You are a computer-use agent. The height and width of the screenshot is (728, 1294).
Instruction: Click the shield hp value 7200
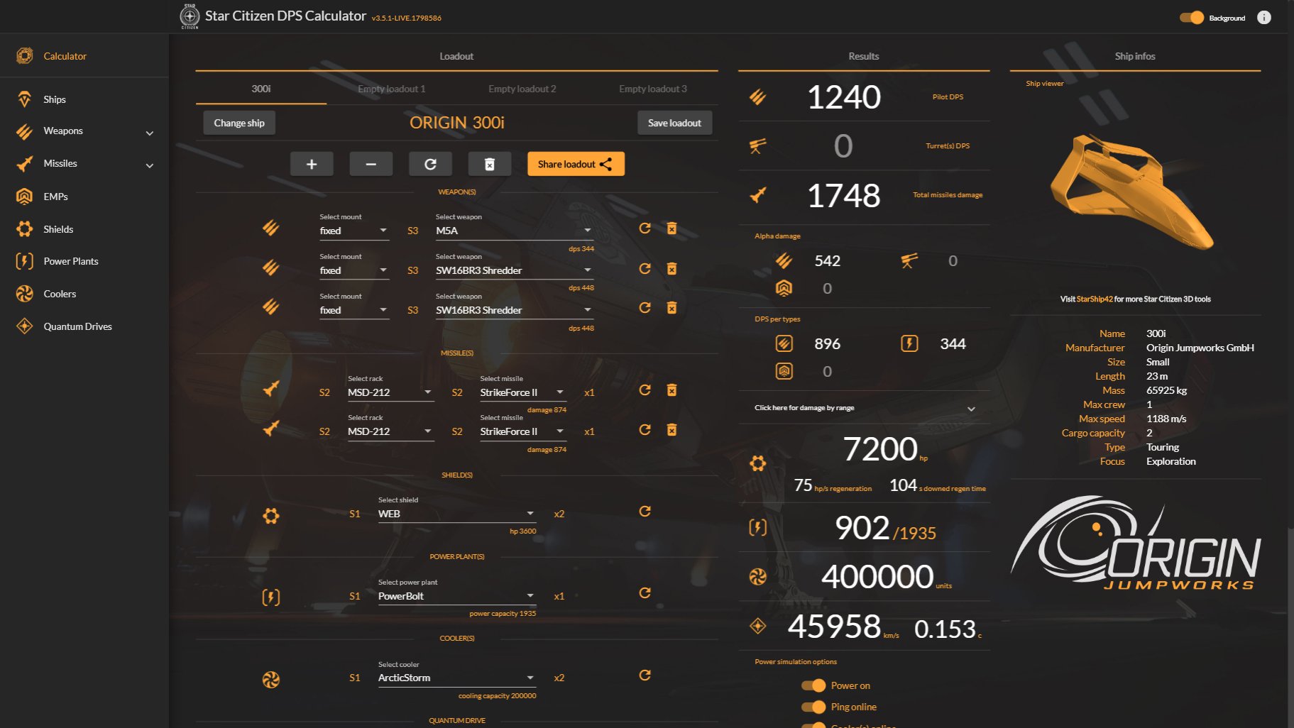[880, 449]
